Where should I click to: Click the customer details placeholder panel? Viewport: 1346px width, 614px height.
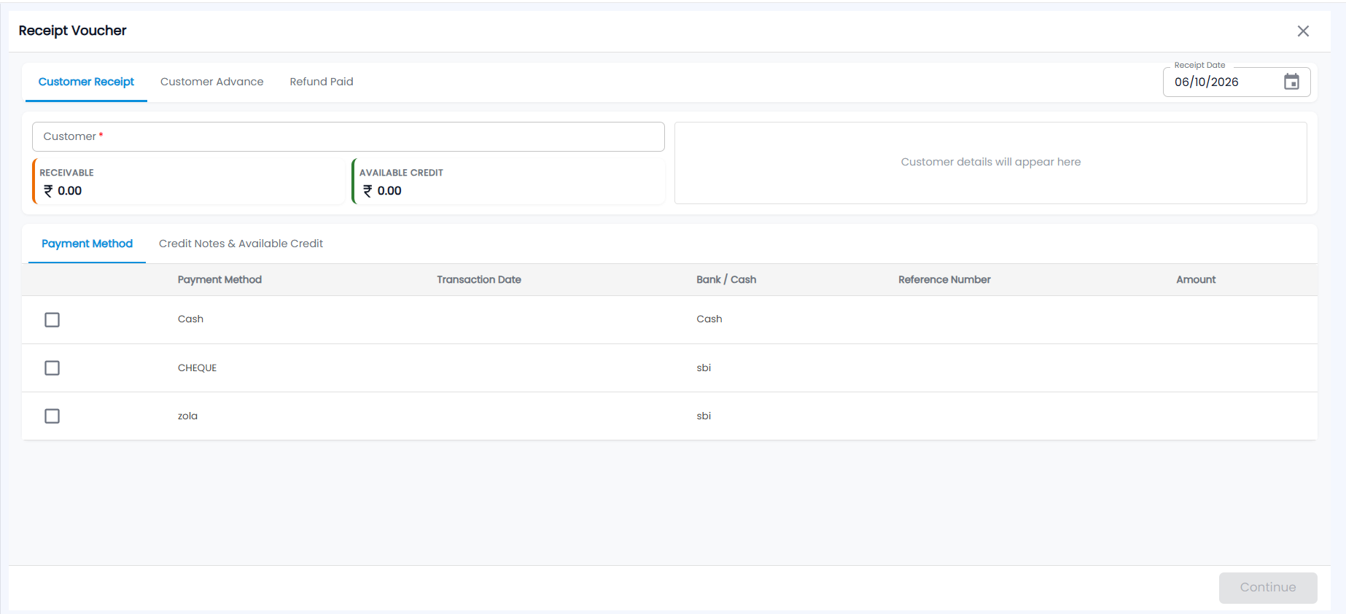pos(991,163)
